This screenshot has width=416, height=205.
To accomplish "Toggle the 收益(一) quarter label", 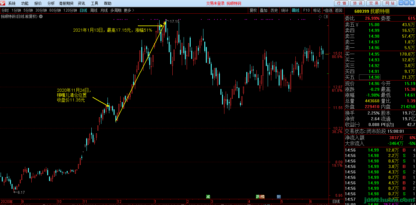I will point(352,125).
